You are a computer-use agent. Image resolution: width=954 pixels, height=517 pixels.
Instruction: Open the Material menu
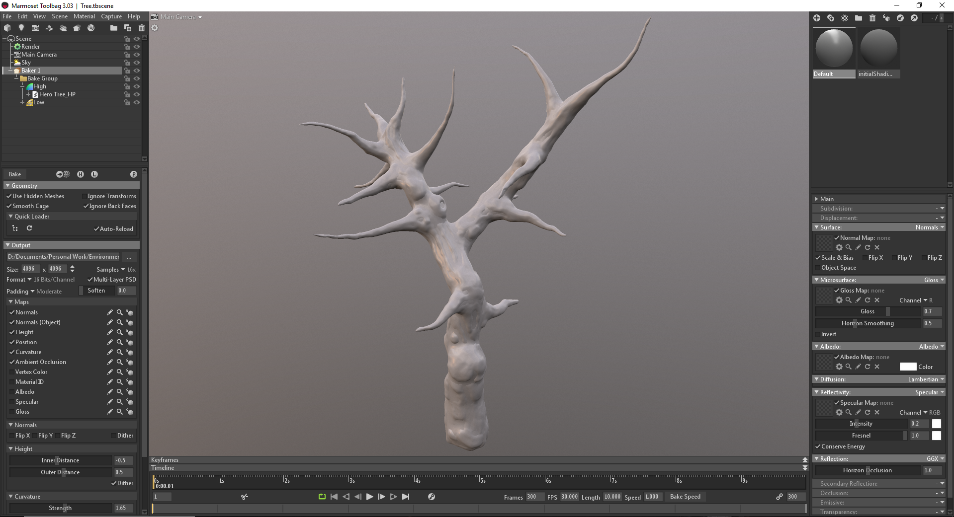(84, 16)
